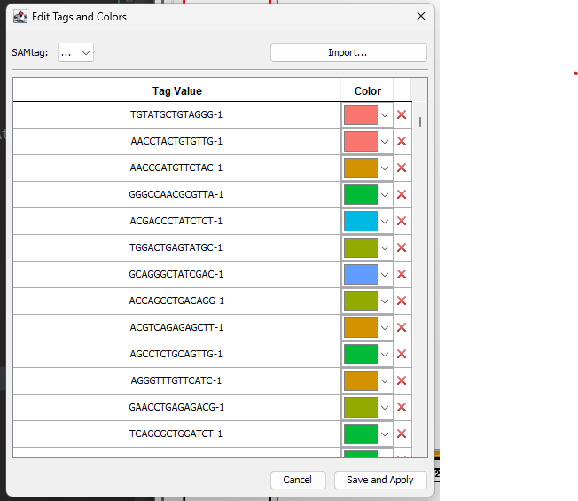Open the SAMtag dropdown
This screenshot has width=578, height=501.
click(75, 53)
